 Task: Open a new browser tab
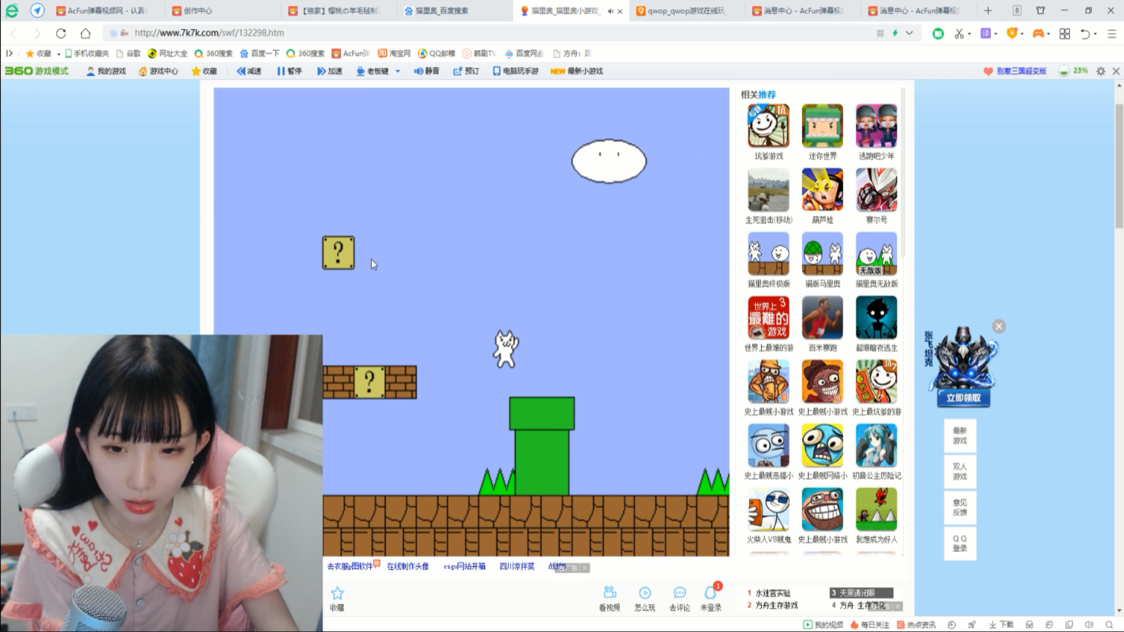(988, 11)
